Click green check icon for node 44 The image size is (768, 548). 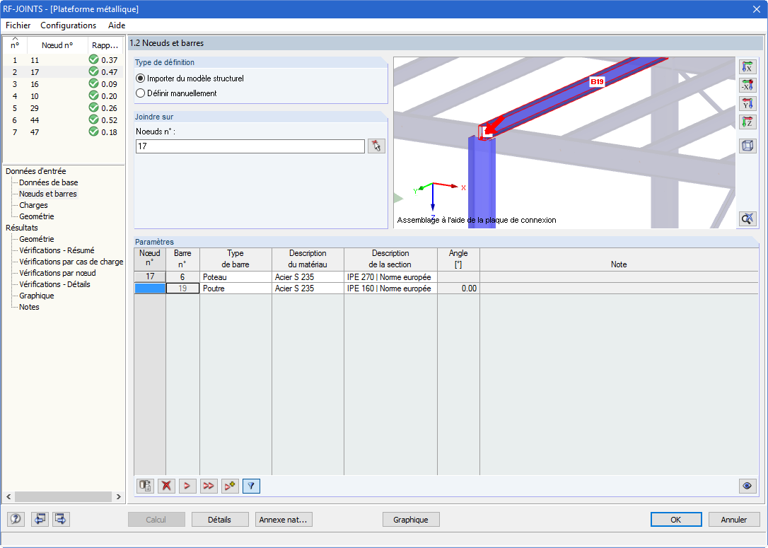(93, 119)
